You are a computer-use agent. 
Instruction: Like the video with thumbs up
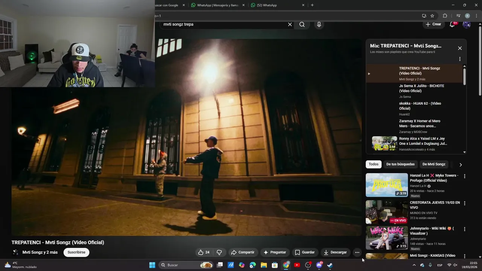204,252
